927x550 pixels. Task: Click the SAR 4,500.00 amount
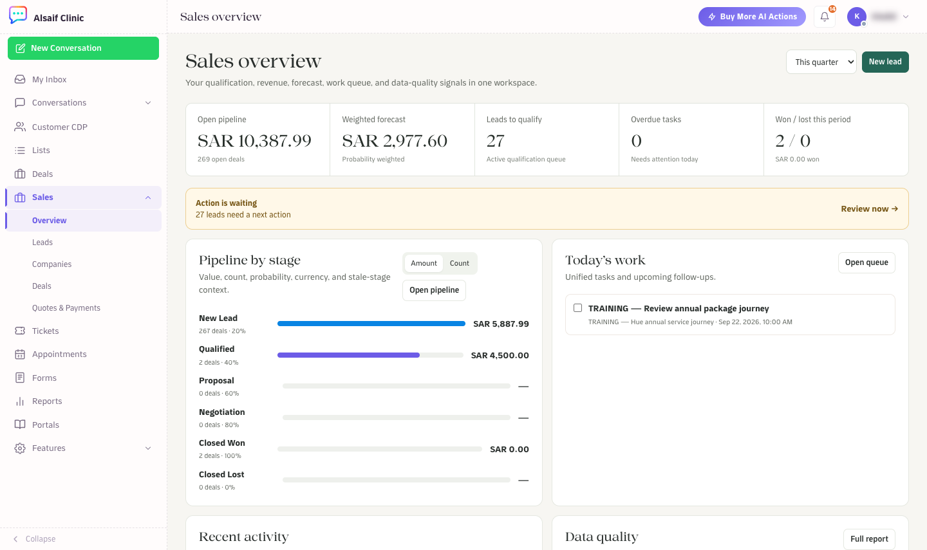[500, 355]
